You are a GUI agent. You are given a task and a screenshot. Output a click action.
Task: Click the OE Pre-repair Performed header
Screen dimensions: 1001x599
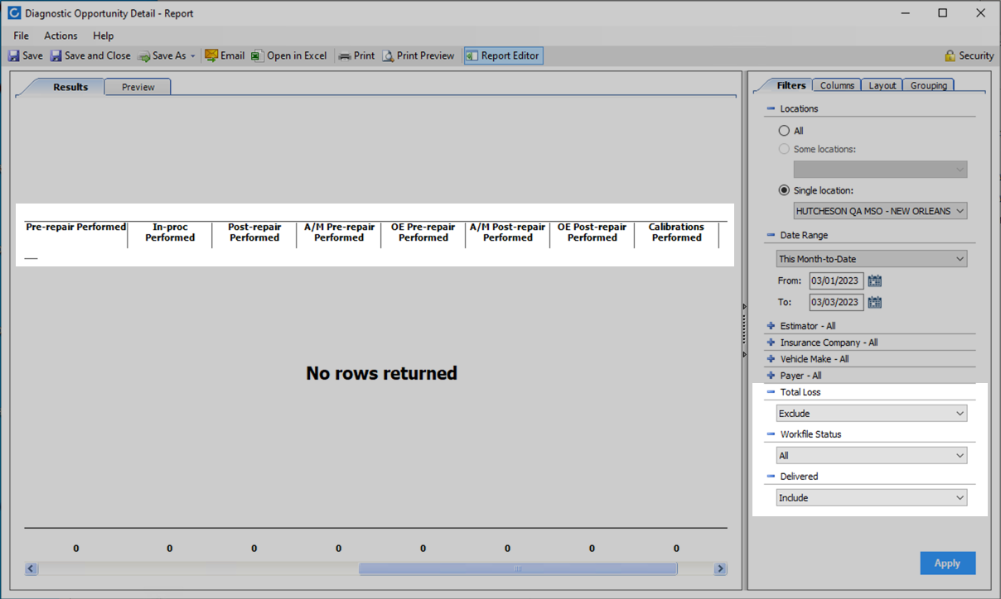click(423, 232)
